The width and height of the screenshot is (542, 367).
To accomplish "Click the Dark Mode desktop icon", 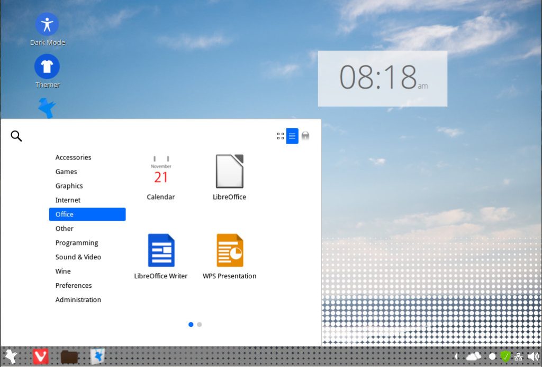I will coord(47,25).
